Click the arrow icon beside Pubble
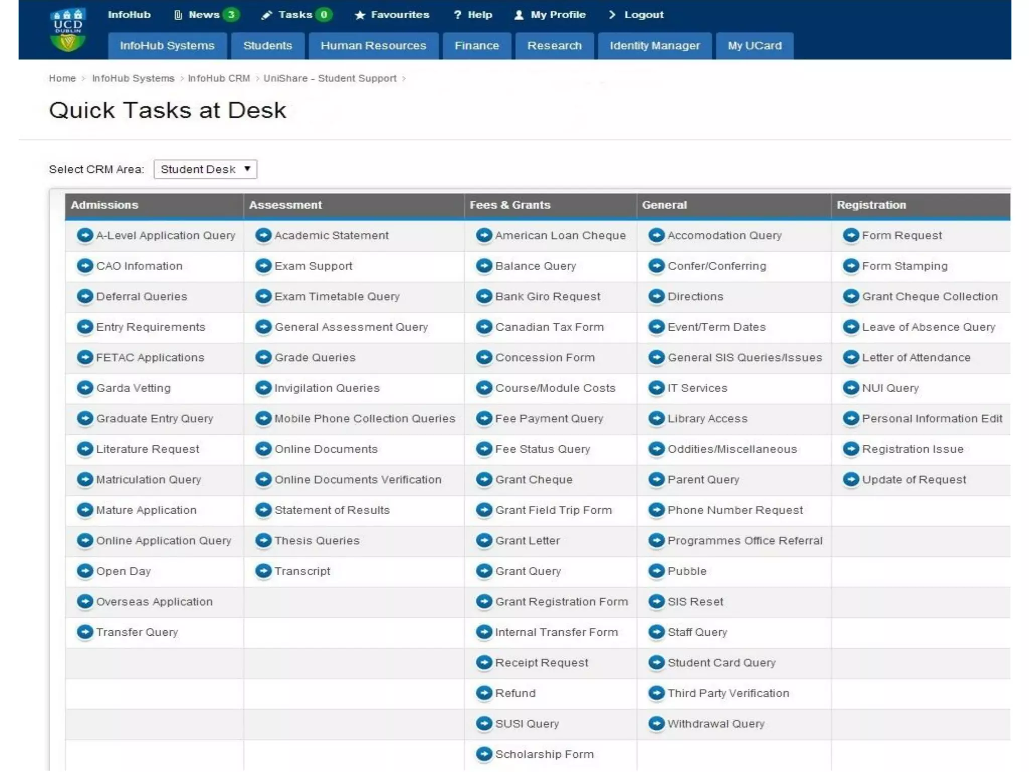Viewport: 1029px width, 772px height. coord(656,571)
